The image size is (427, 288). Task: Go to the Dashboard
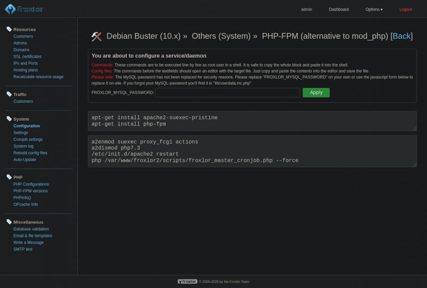339,9
